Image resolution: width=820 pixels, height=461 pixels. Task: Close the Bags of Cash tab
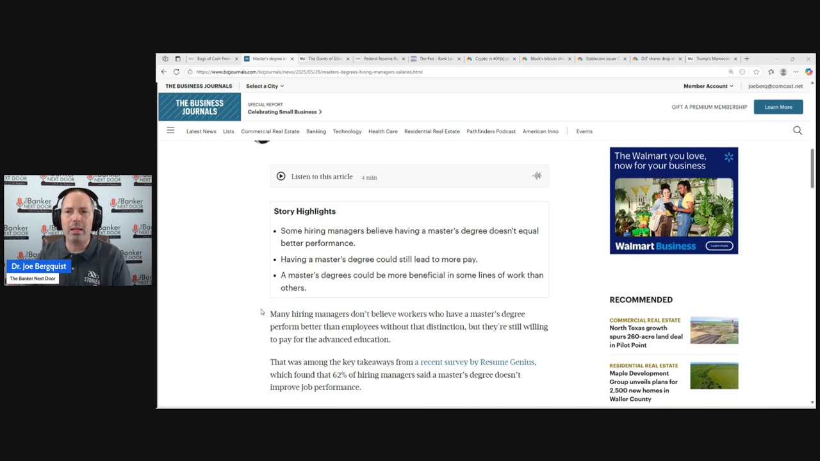236,59
